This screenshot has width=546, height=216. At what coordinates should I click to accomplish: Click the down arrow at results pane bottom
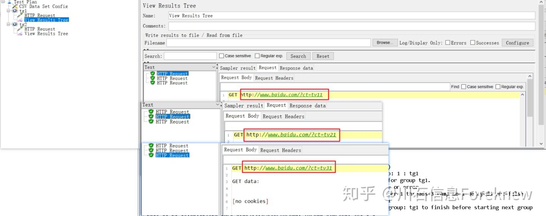click(542, 144)
